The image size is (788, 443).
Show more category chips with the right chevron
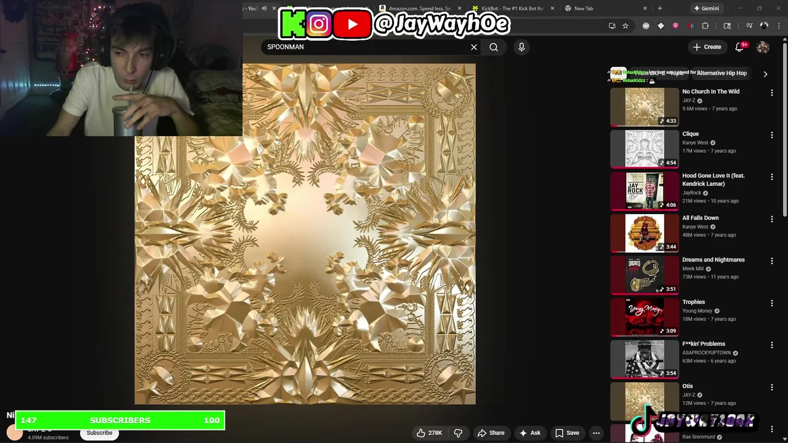point(765,74)
